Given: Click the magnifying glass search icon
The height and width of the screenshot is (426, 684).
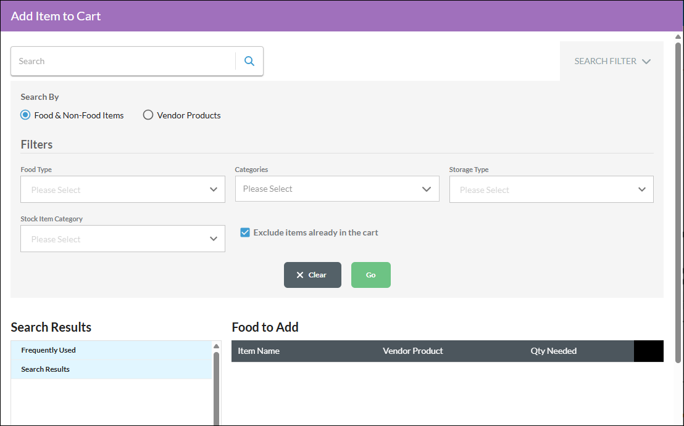Looking at the screenshot, I should (249, 61).
